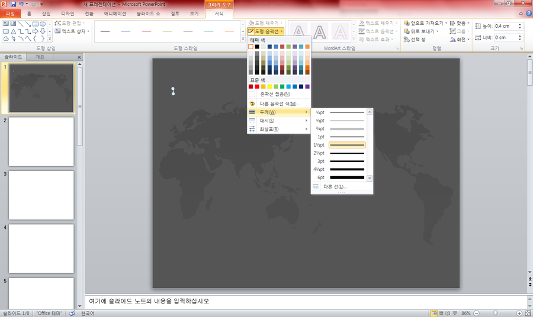Click the zoom slider handle

click(495, 313)
